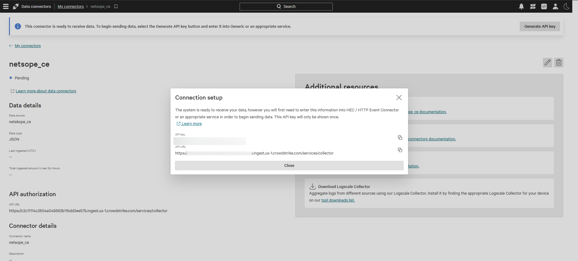Open the tool downloads list link
This screenshot has height=261, width=578.
338,200
